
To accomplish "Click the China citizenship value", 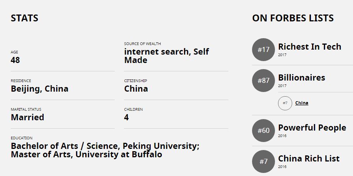I will 136,89.
